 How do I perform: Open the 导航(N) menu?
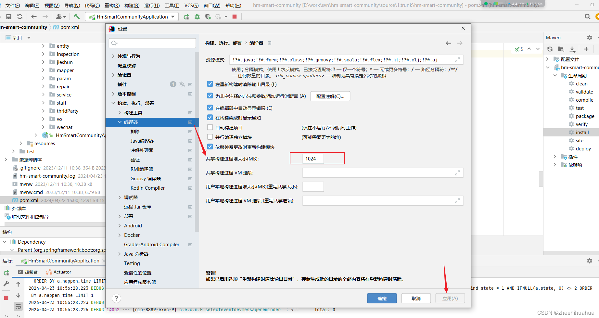[72, 5]
